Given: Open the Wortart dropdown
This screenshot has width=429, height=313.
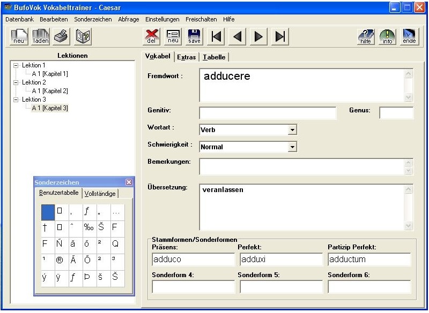Looking at the screenshot, I should click(x=292, y=129).
